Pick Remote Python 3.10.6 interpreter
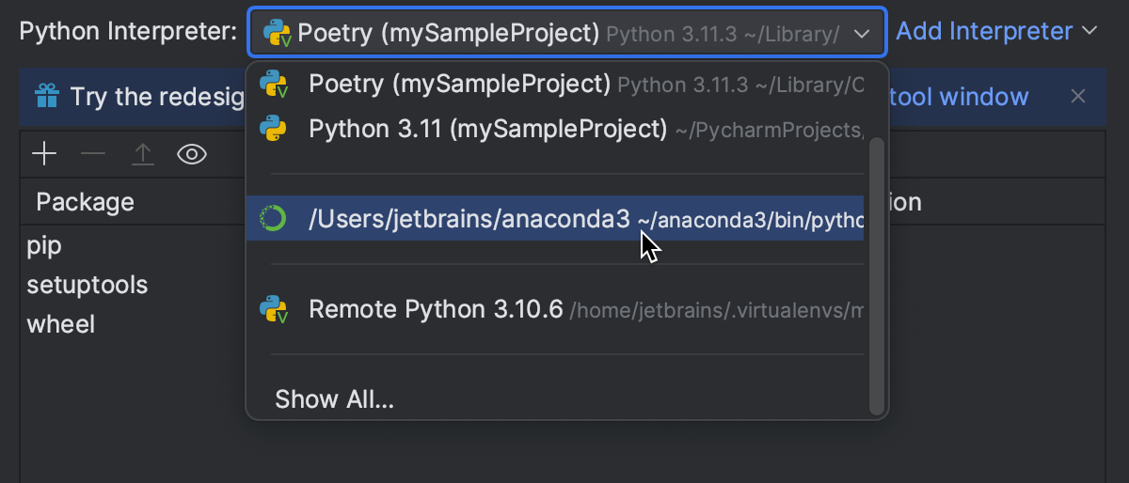Screen dimensions: 1129x483 (438, 309)
